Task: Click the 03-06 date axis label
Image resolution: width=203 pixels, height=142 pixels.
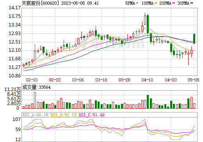Action: (x=78, y=80)
